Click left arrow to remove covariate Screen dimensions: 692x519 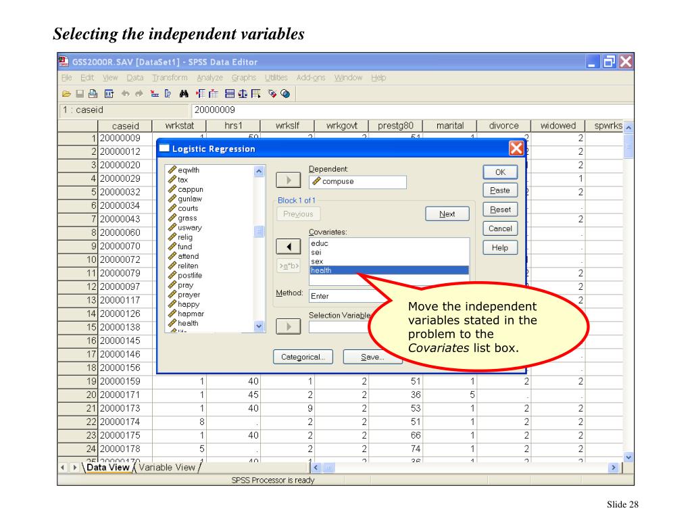288,246
